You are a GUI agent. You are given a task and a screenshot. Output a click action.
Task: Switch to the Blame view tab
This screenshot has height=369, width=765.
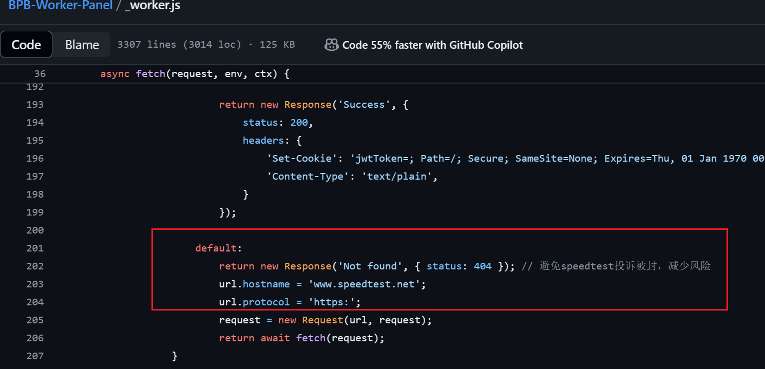click(82, 45)
